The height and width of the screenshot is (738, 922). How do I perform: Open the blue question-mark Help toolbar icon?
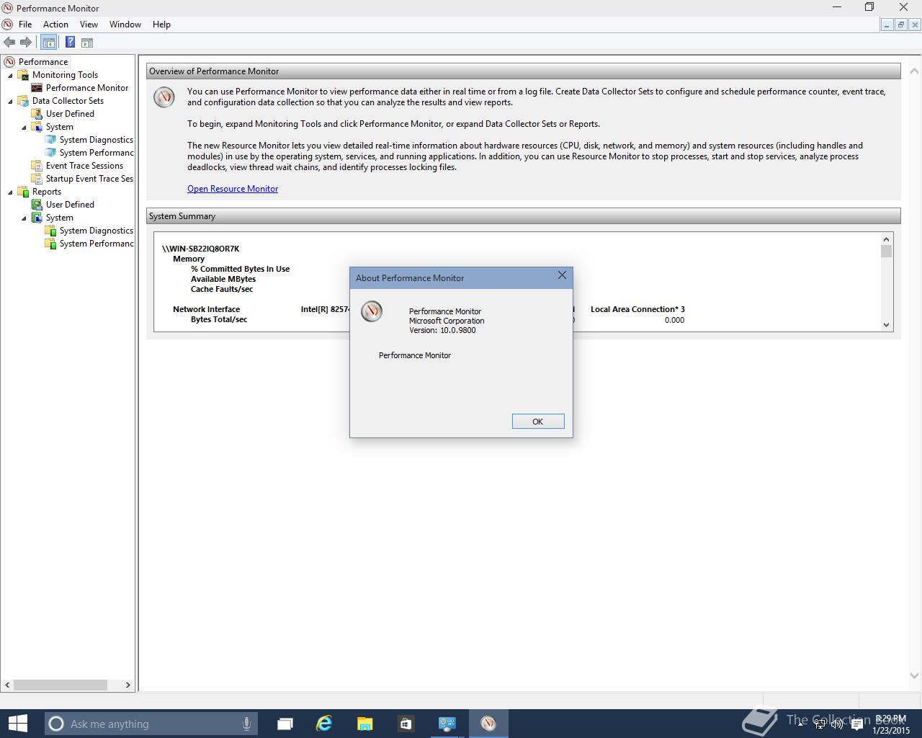[70, 43]
